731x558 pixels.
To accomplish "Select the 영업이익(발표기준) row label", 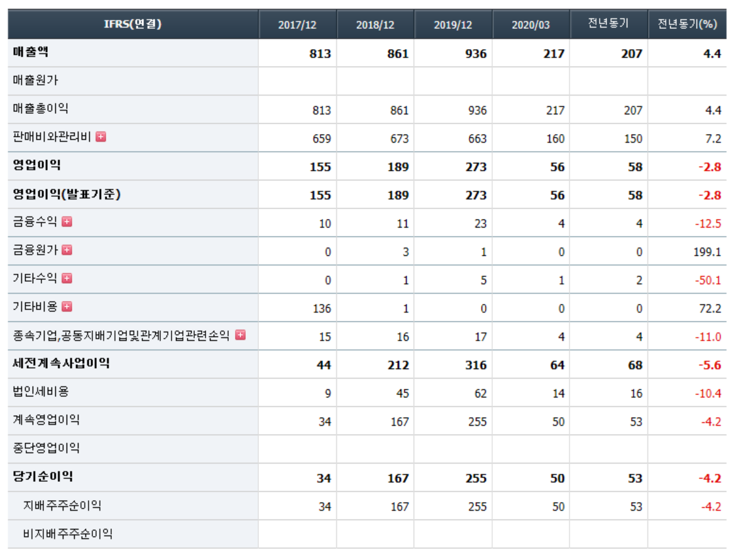I will [x=67, y=194].
